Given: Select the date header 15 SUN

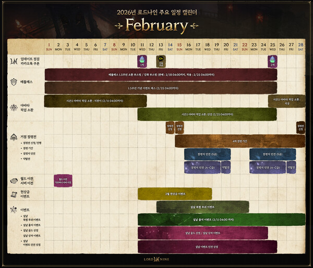Looking at the screenshot, I should click(179, 45).
